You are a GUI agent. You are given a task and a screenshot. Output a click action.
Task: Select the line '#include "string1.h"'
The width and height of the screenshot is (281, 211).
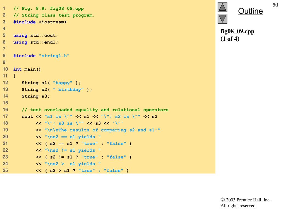click(41, 56)
